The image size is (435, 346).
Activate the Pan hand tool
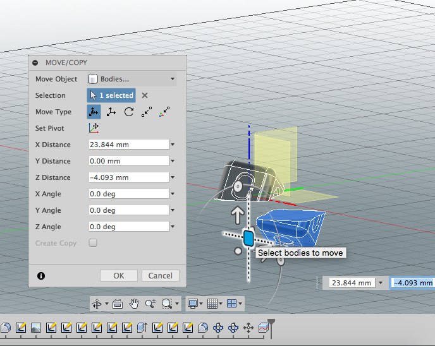(x=134, y=304)
